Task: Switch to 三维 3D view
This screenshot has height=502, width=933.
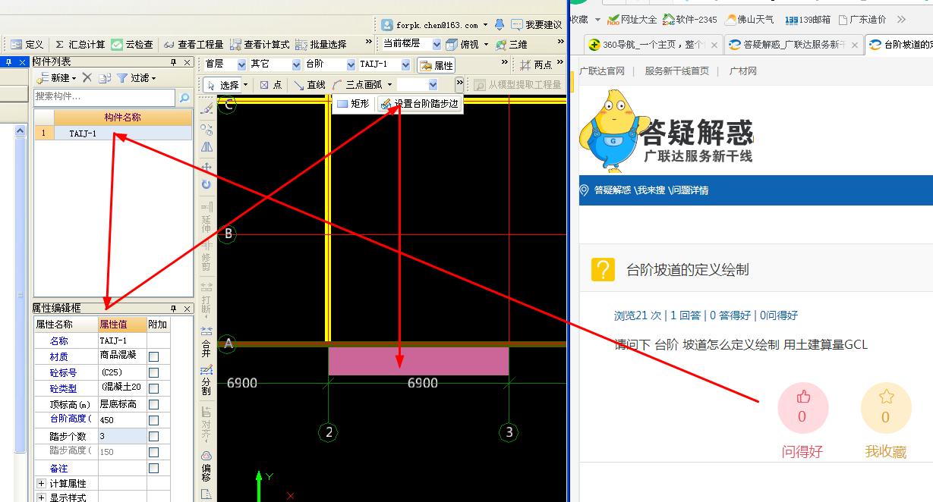Action: (x=512, y=45)
